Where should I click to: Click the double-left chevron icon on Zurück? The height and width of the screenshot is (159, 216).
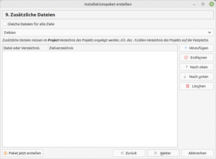[x=122, y=153]
